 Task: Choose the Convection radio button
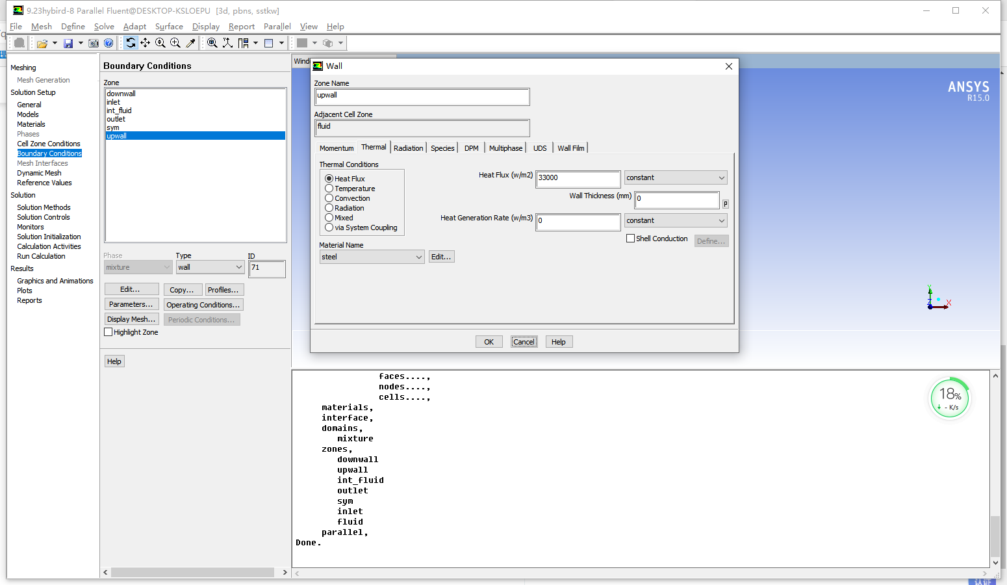tap(329, 198)
